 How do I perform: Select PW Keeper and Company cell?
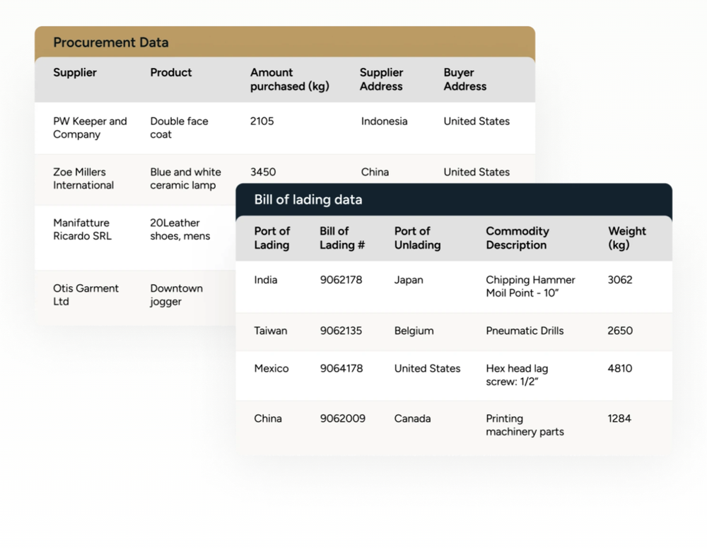point(90,128)
